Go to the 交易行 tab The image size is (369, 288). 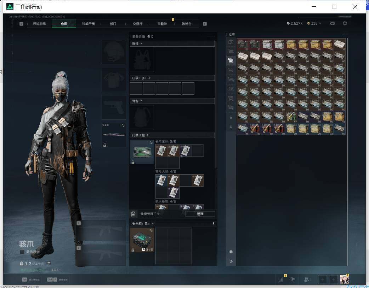pos(137,24)
